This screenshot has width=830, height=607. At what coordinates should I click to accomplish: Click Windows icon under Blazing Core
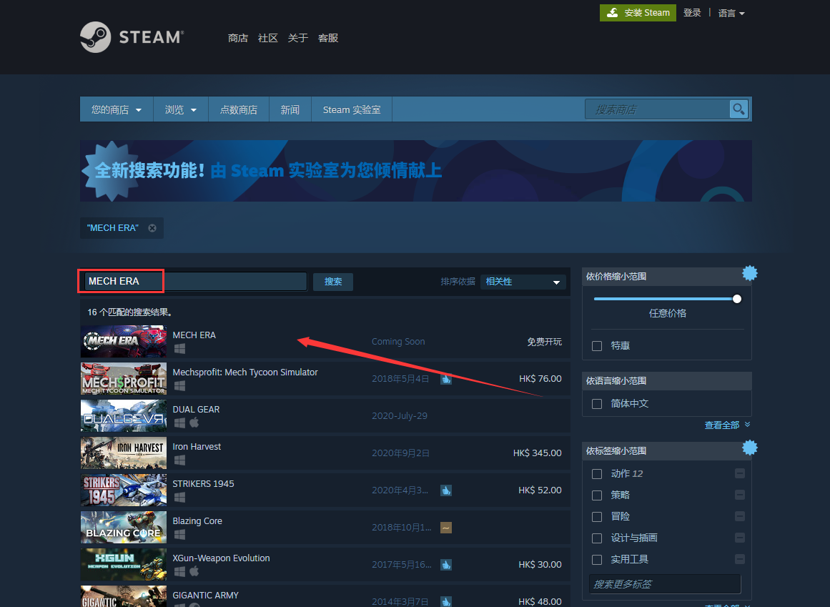(179, 535)
